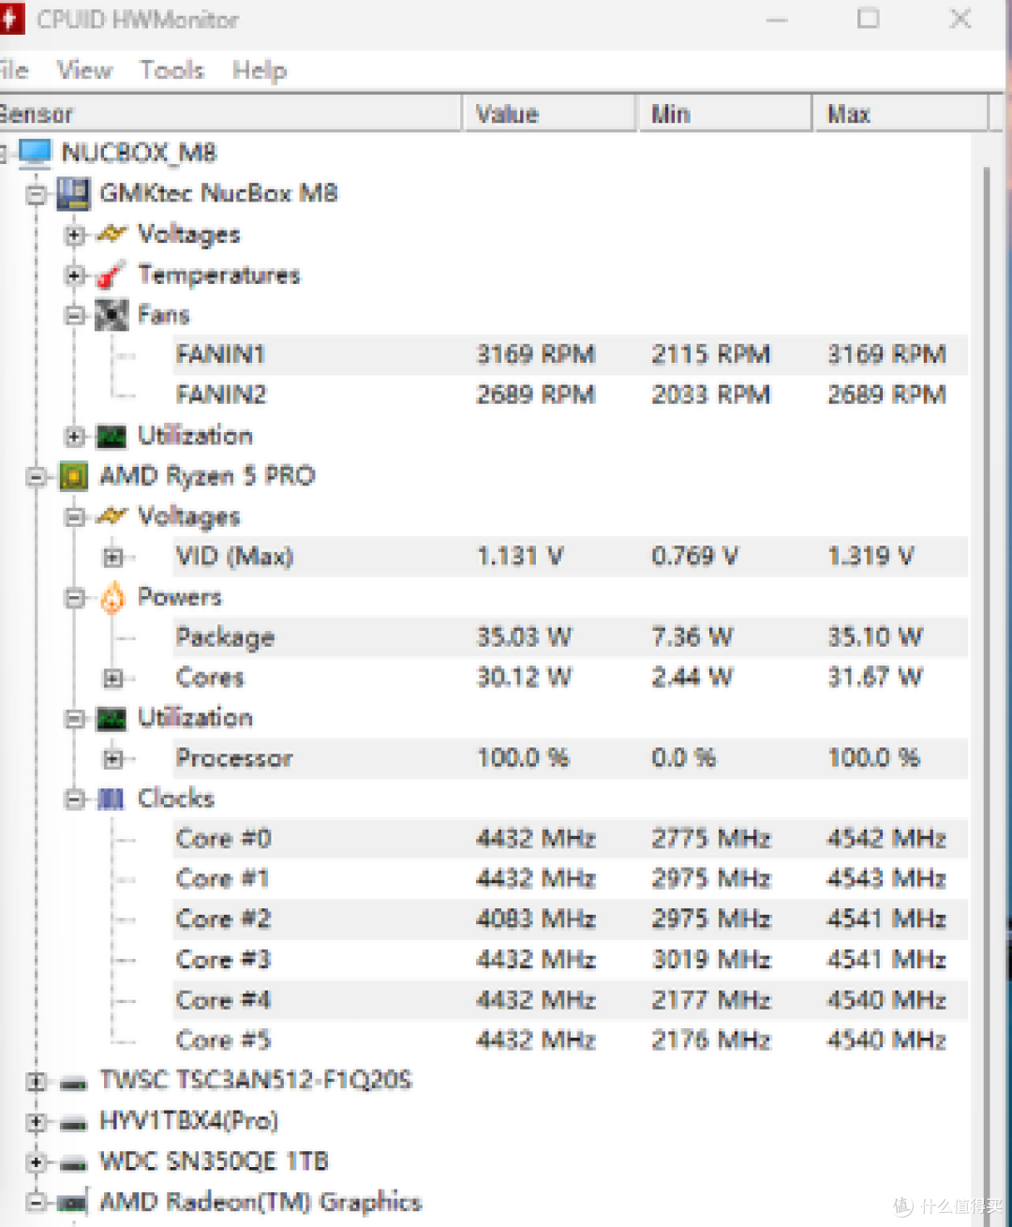The image size is (1012, 1227).
Task: Select the Core #5 clock row
Action: pos(571,1040)
